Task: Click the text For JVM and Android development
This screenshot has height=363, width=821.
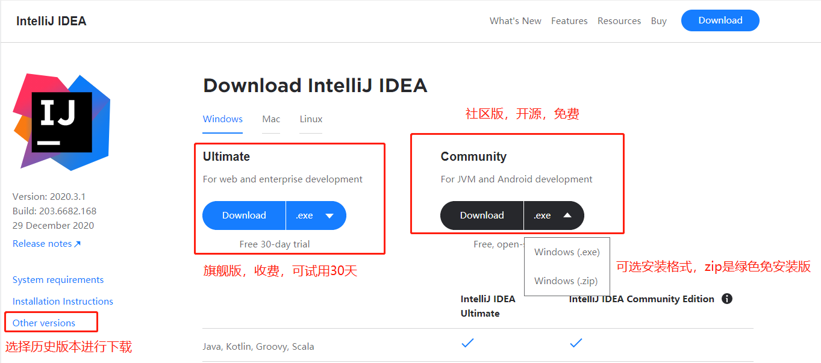Action: click(517, 179)
